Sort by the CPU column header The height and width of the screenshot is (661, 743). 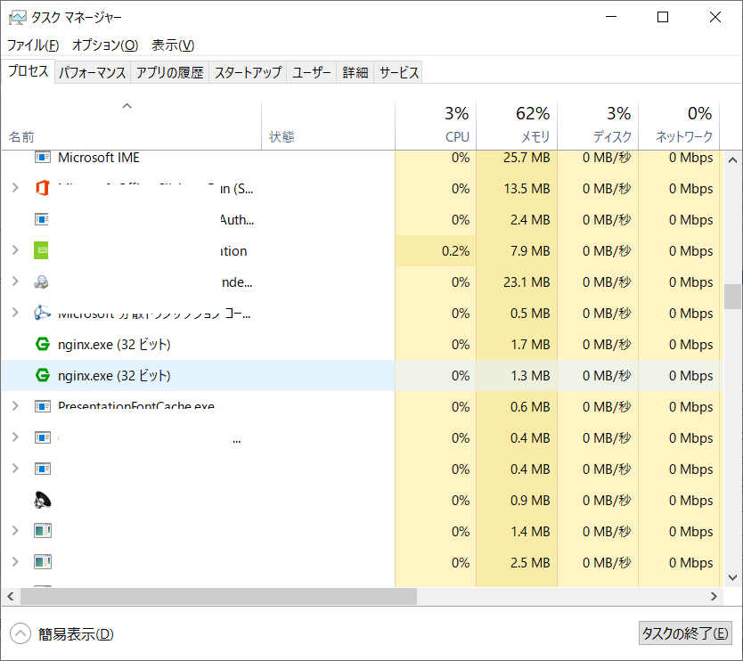(x=436, y=126)
